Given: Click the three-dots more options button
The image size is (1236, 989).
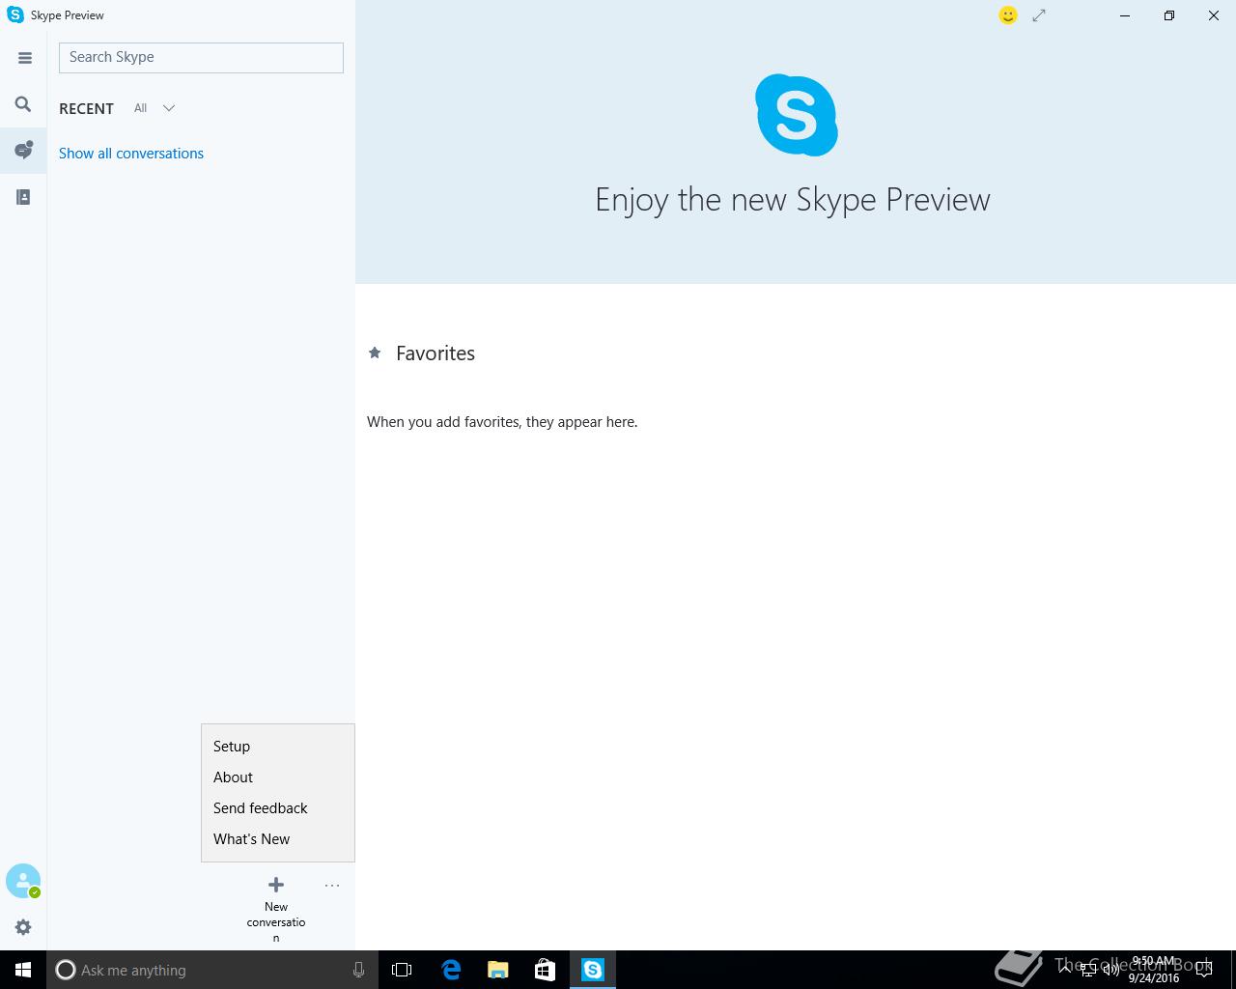Looking at the screenshot, I should tap(332, 885).
